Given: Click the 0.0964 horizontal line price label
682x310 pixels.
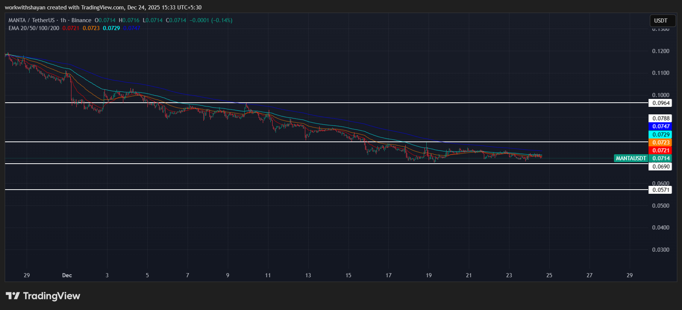Looking at the screenshot, I should pyautogui.click(x=661, y=103).
